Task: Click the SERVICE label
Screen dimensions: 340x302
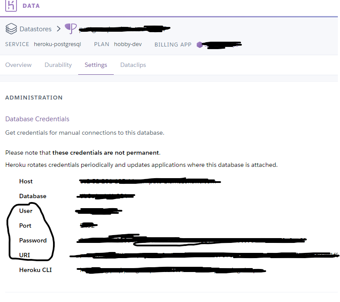Action: click(x=17, y=44)
